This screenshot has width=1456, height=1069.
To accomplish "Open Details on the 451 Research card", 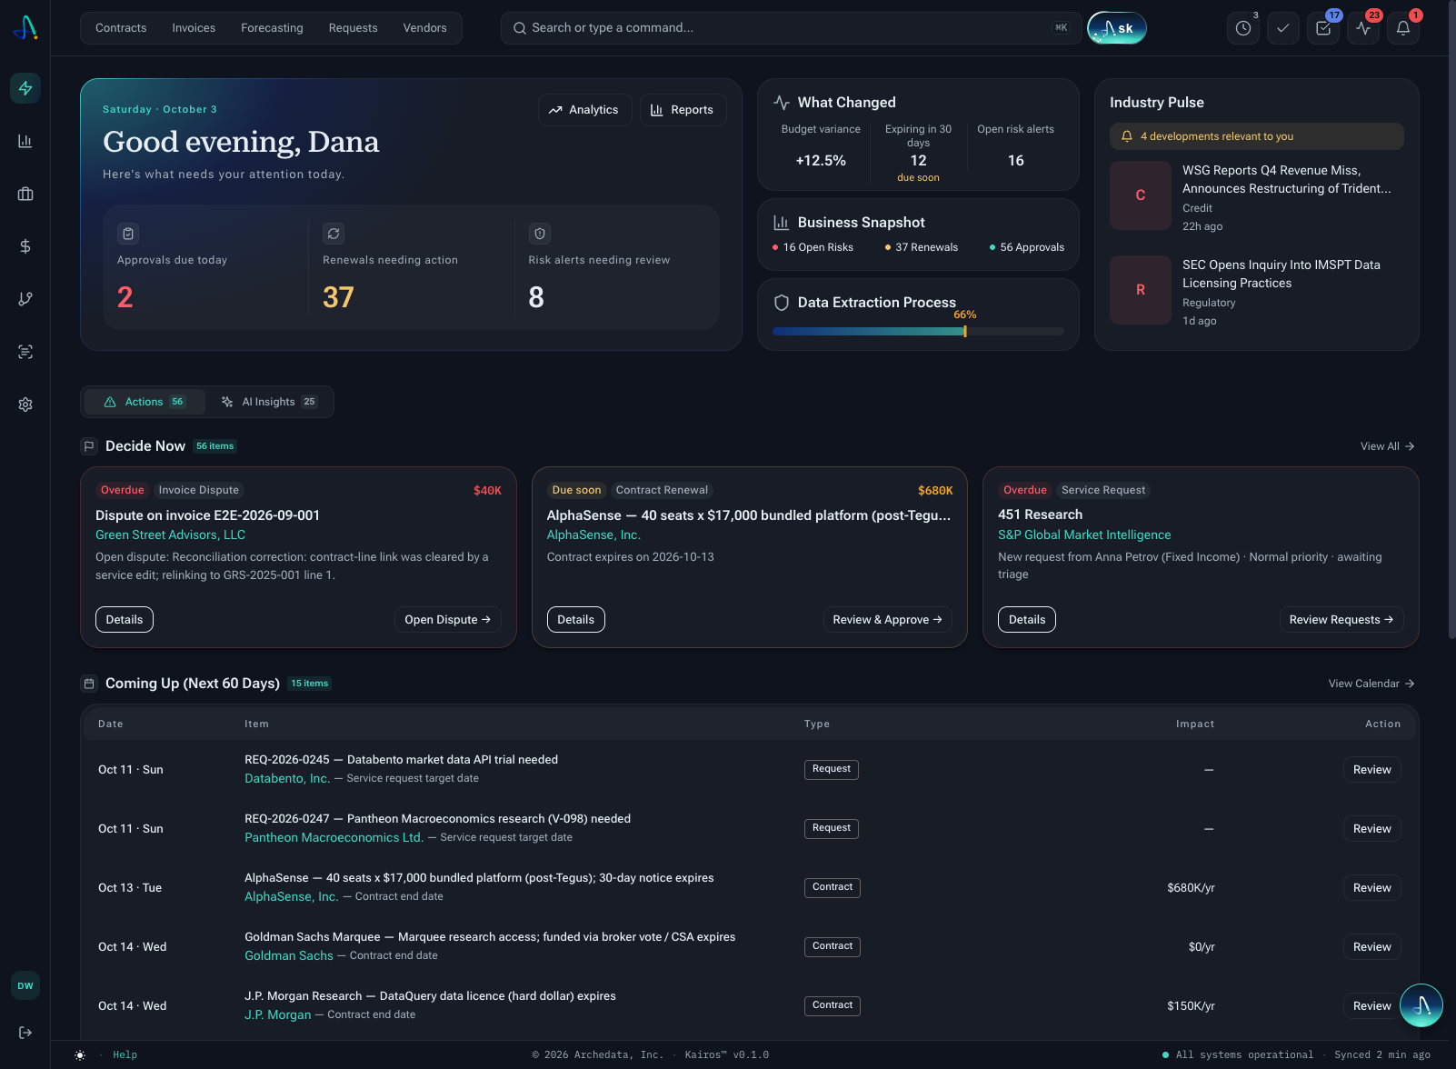I will click(1027, 620).
